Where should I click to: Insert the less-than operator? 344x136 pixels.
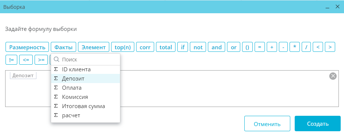click(318, 47)
